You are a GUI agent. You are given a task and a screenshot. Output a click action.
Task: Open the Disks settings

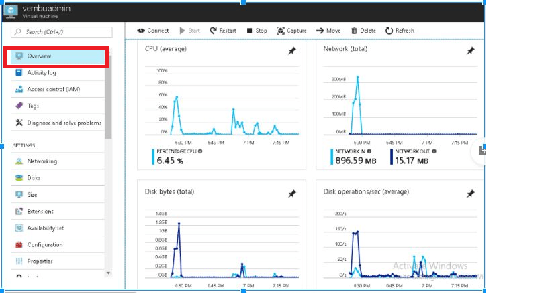click(58, 178)
